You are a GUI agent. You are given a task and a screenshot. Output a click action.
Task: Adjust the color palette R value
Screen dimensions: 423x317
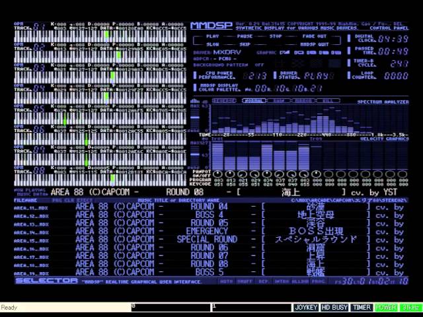click(x=280, y=88)
